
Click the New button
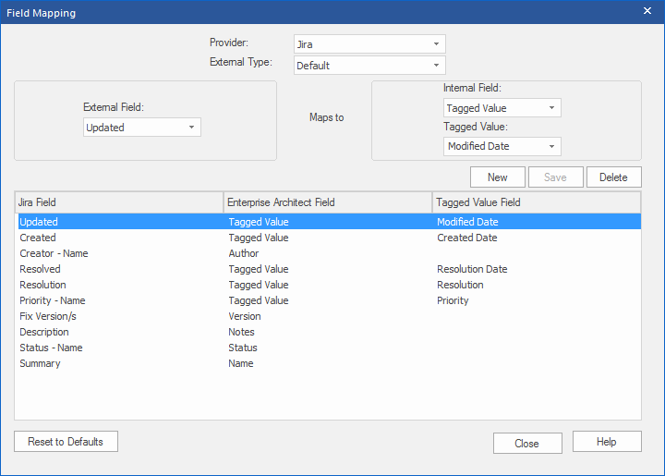pyautogui.click(x=498, y=177)
